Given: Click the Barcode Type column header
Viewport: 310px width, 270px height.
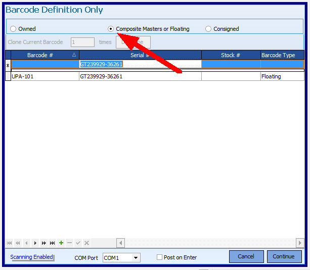Looking at the screenshot, I should 278,55.
